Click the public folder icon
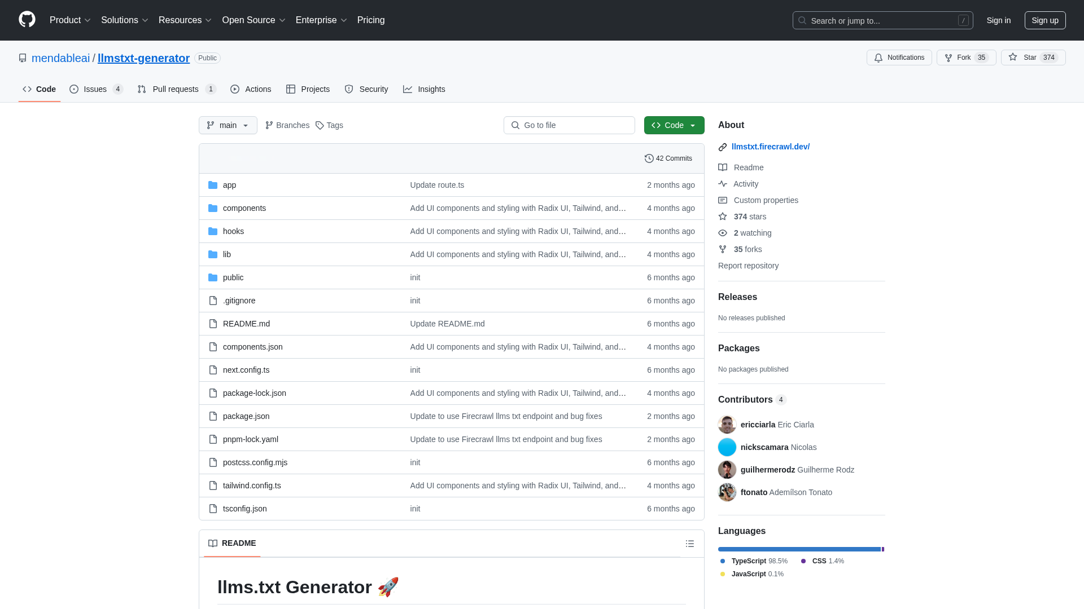Screen dimensions: 1084x609 (x=213, y=277)
